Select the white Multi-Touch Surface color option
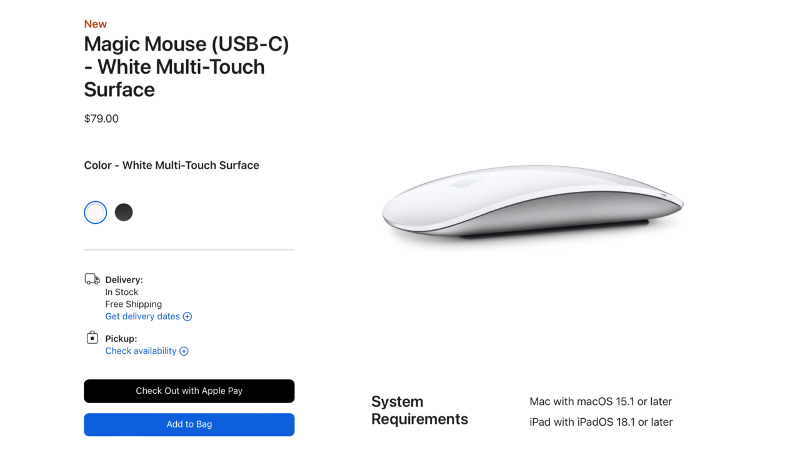The width and height of the screenshot is (800, 450). (95, 212)
